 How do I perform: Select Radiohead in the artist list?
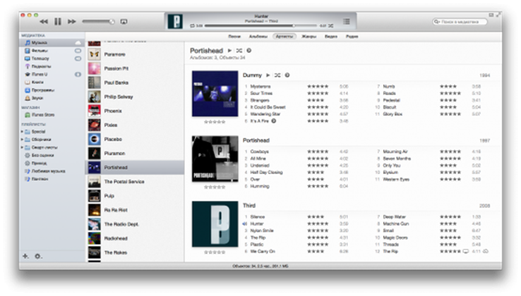[x=135, y=238]
